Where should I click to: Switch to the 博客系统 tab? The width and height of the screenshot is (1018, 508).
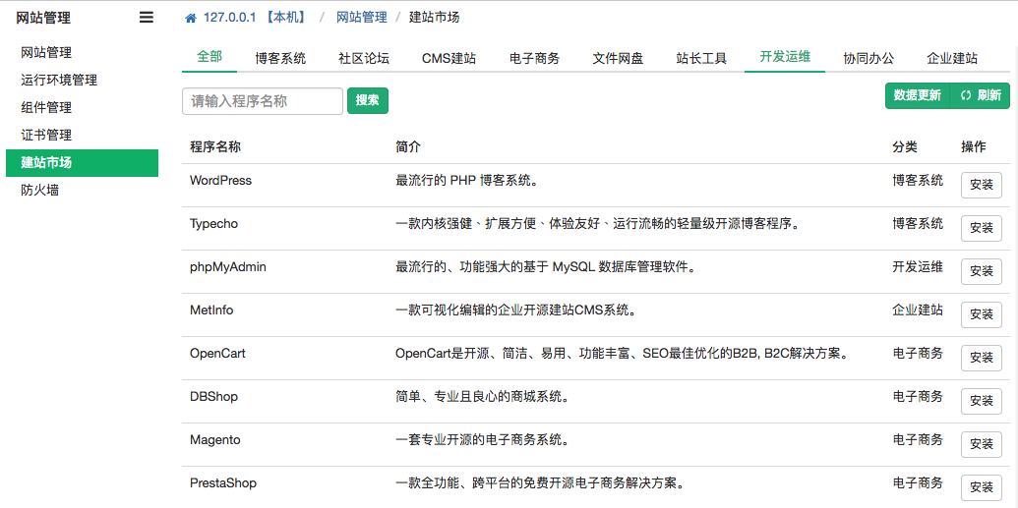pyautogui.click(x=280, y=58)
